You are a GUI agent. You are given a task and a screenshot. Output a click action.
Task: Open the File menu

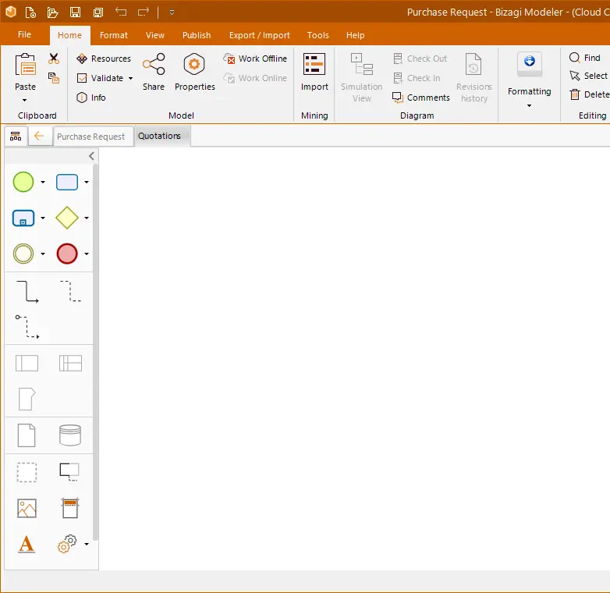pos(24,34)
